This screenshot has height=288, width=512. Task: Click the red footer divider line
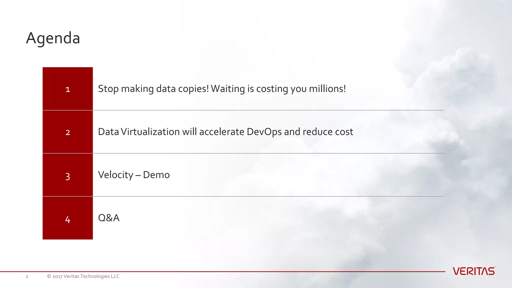(x=222, y=271)
